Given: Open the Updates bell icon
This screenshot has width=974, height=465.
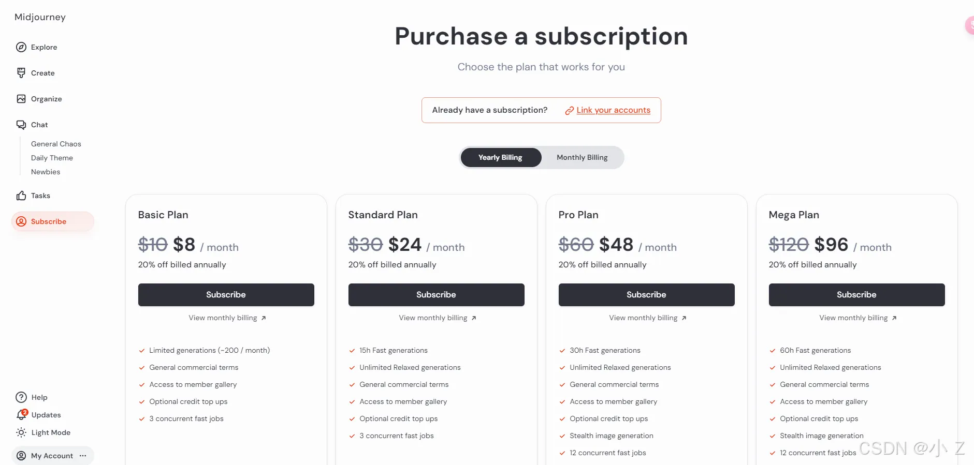Looking at the screenshot, I should click(x=21, y=415).
